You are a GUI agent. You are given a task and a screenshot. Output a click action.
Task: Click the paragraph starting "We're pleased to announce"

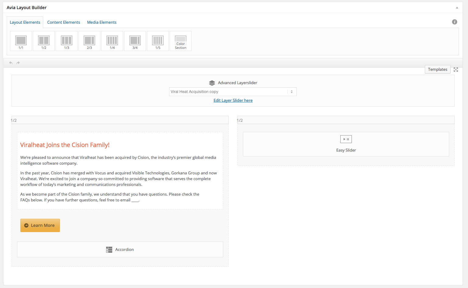point(118,160)
